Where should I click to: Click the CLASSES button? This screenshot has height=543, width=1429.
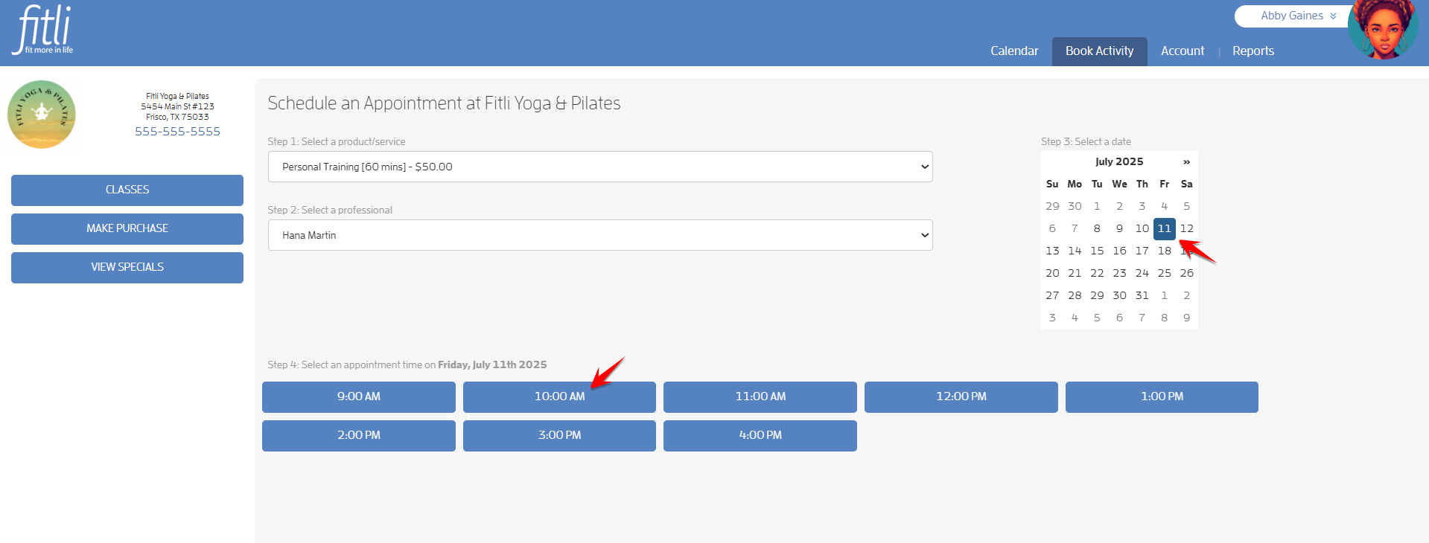pos(127,190)
